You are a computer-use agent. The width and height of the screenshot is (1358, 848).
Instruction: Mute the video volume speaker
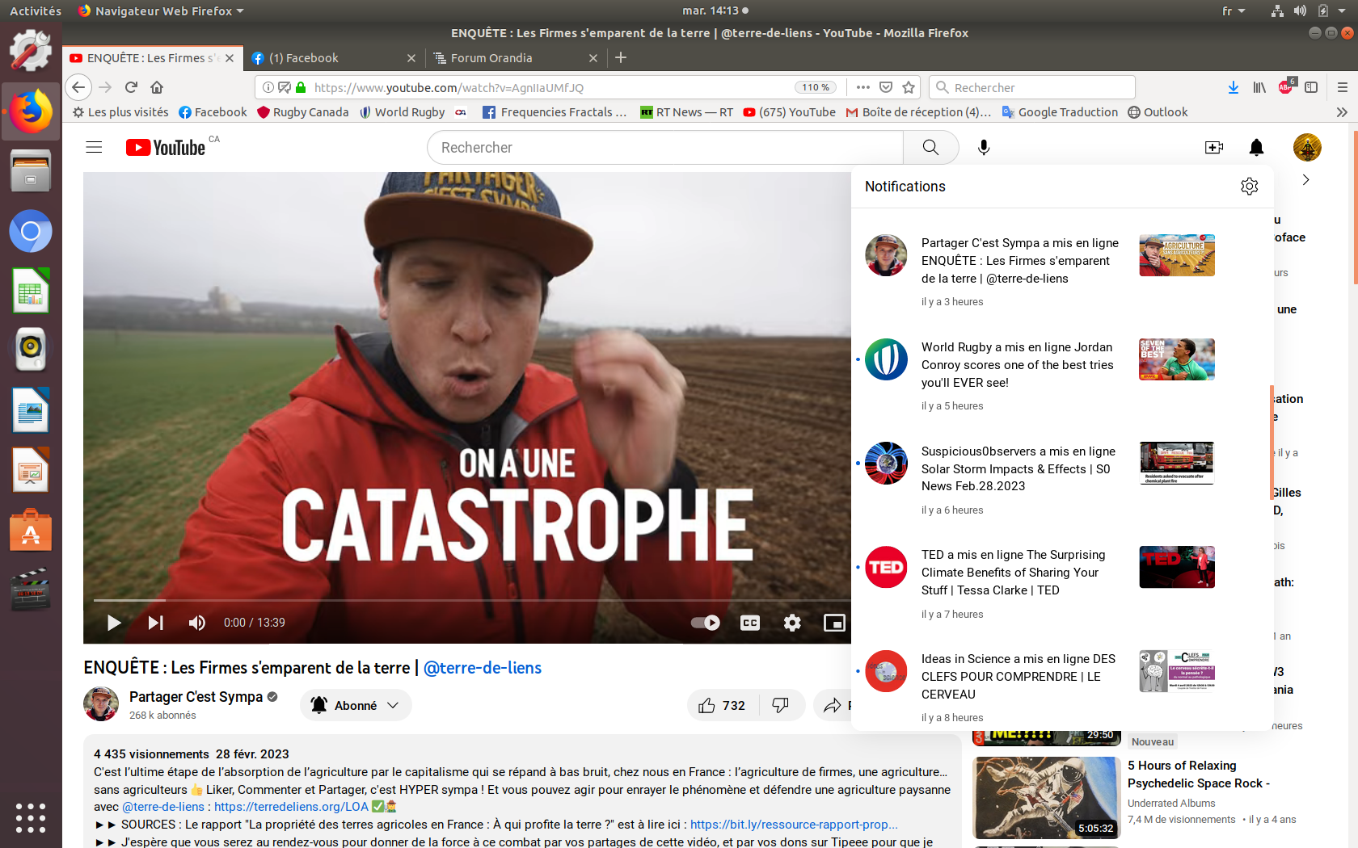pyautogui.click(x=196, y=623)
